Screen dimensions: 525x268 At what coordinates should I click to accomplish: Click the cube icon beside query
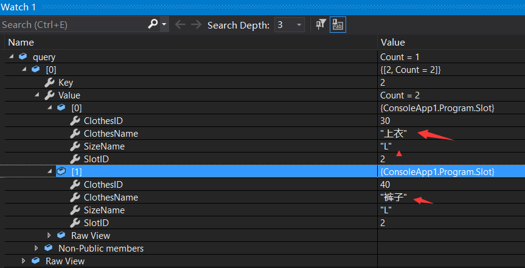pyautogui.click(x=23, y=57)
